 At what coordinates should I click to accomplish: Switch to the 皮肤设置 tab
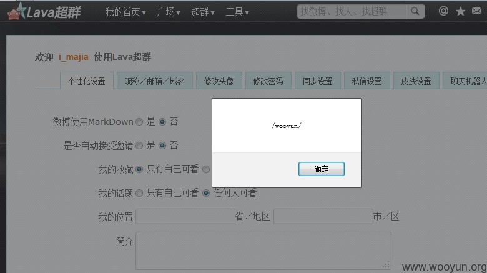click(416, 81)
